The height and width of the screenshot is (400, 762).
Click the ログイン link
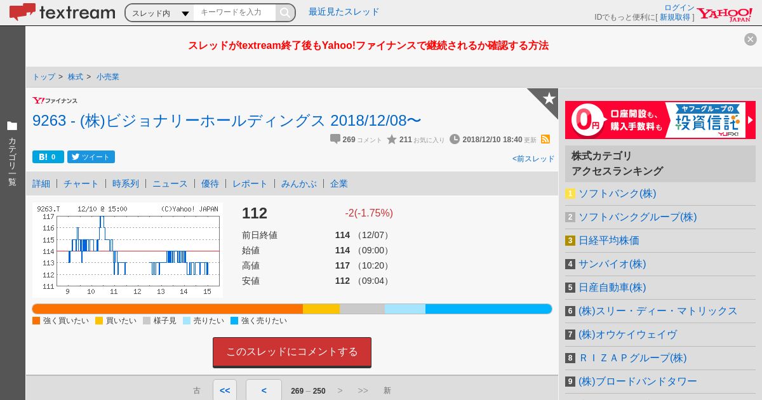click(x=679, y=8)
